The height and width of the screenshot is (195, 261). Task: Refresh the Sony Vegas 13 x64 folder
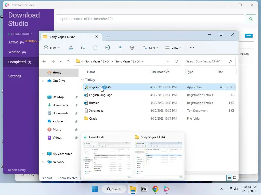(x=176, y=61)
